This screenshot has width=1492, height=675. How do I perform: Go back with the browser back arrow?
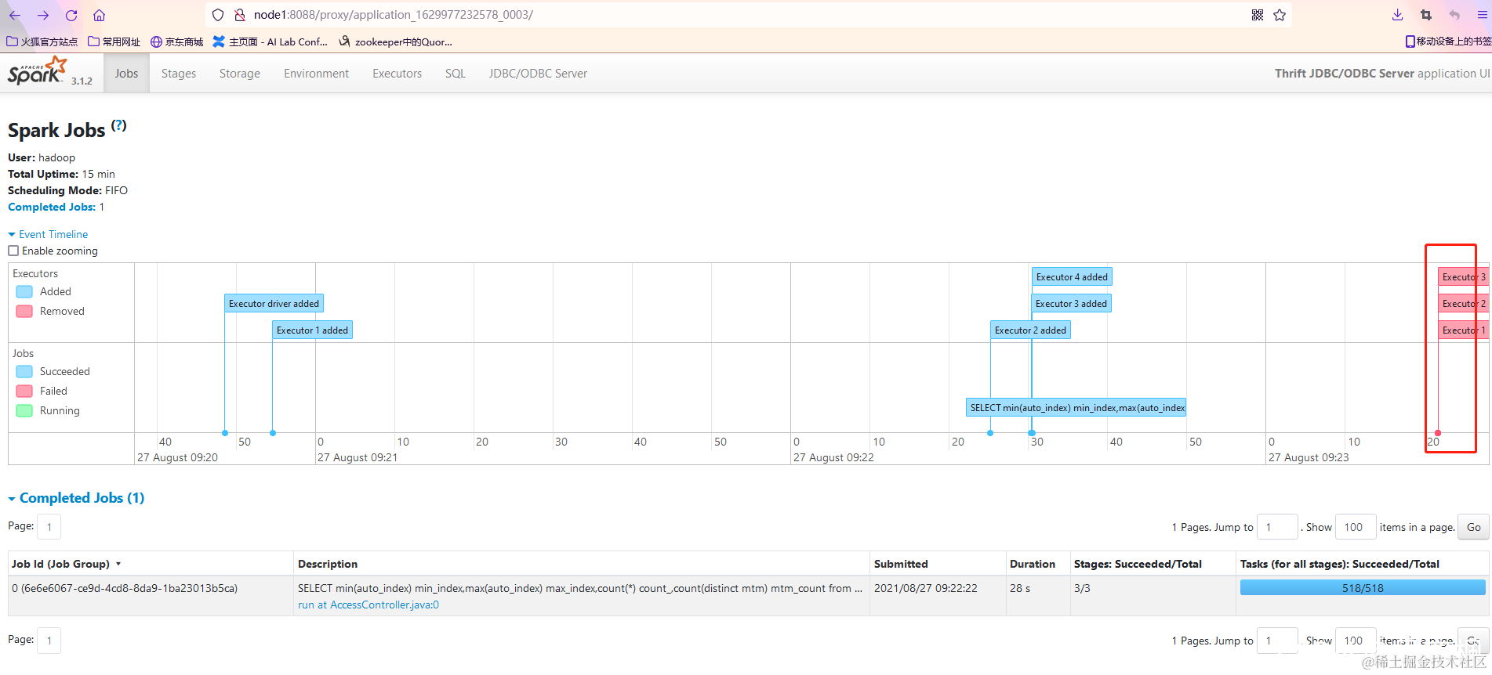click(15, 15)
